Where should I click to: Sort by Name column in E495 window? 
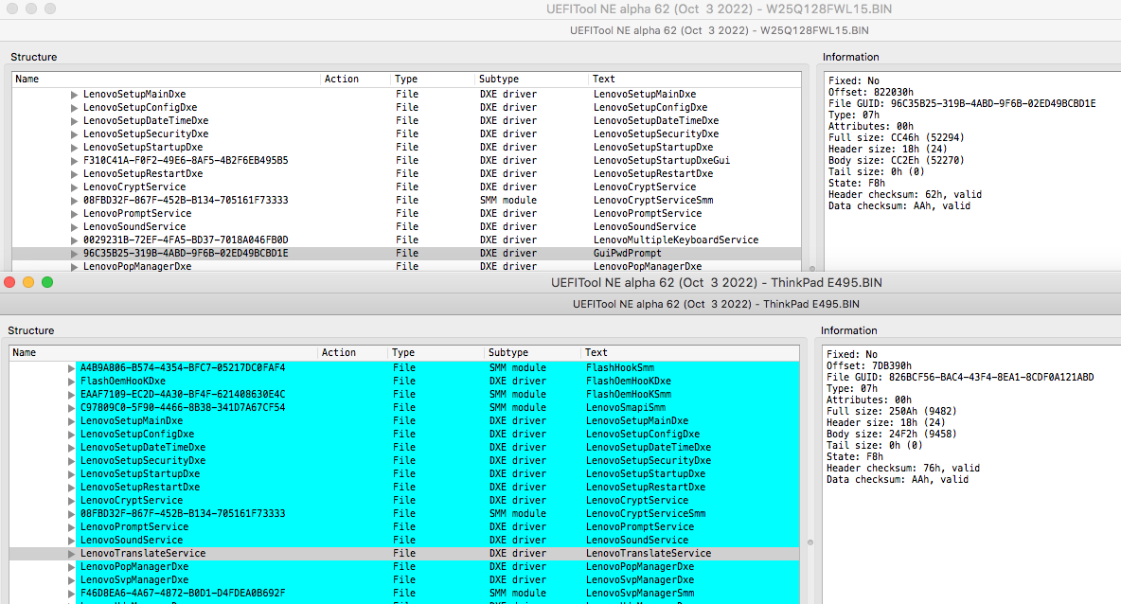click(x=163, y=353)
